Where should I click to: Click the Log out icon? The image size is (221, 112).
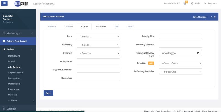[x=205, y=4]
